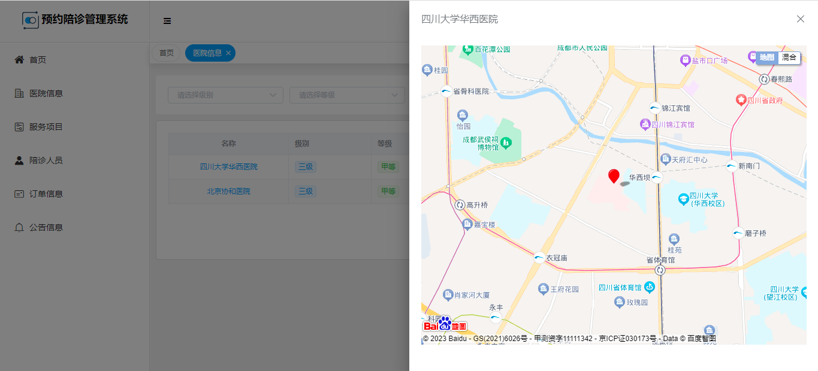Click the Baidu copyright notice on the map
The height and width of the screenshot is (371, 818).
click(569, 339)
